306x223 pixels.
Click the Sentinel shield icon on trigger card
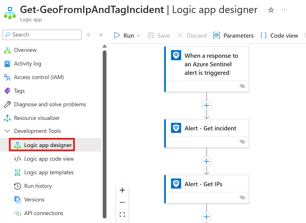(176, 55)
